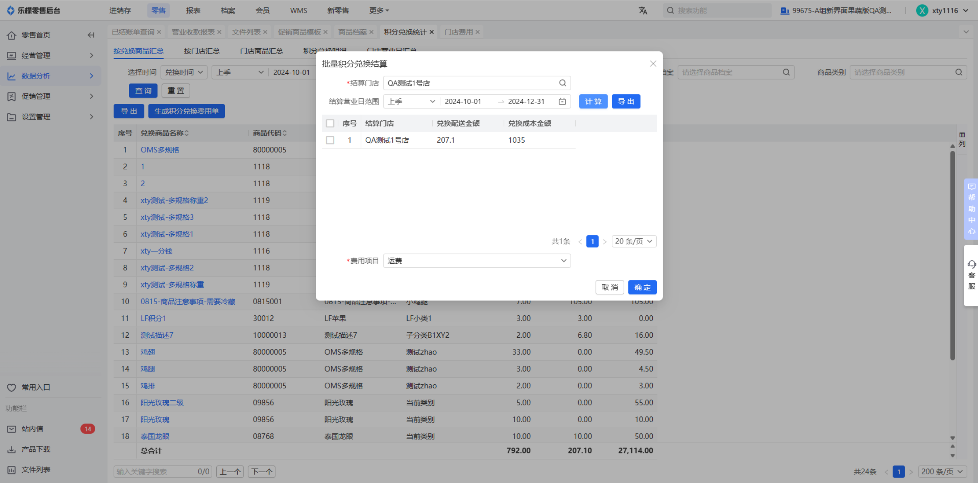The height and width of the screenshot is (483, 978).
Task: Collapse the left sidebar arrow icon
Action: coord(91,35)
